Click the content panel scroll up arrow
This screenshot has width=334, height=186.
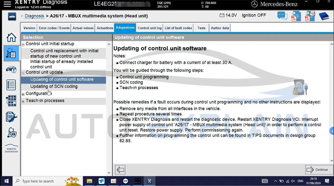tap(331, 45)
